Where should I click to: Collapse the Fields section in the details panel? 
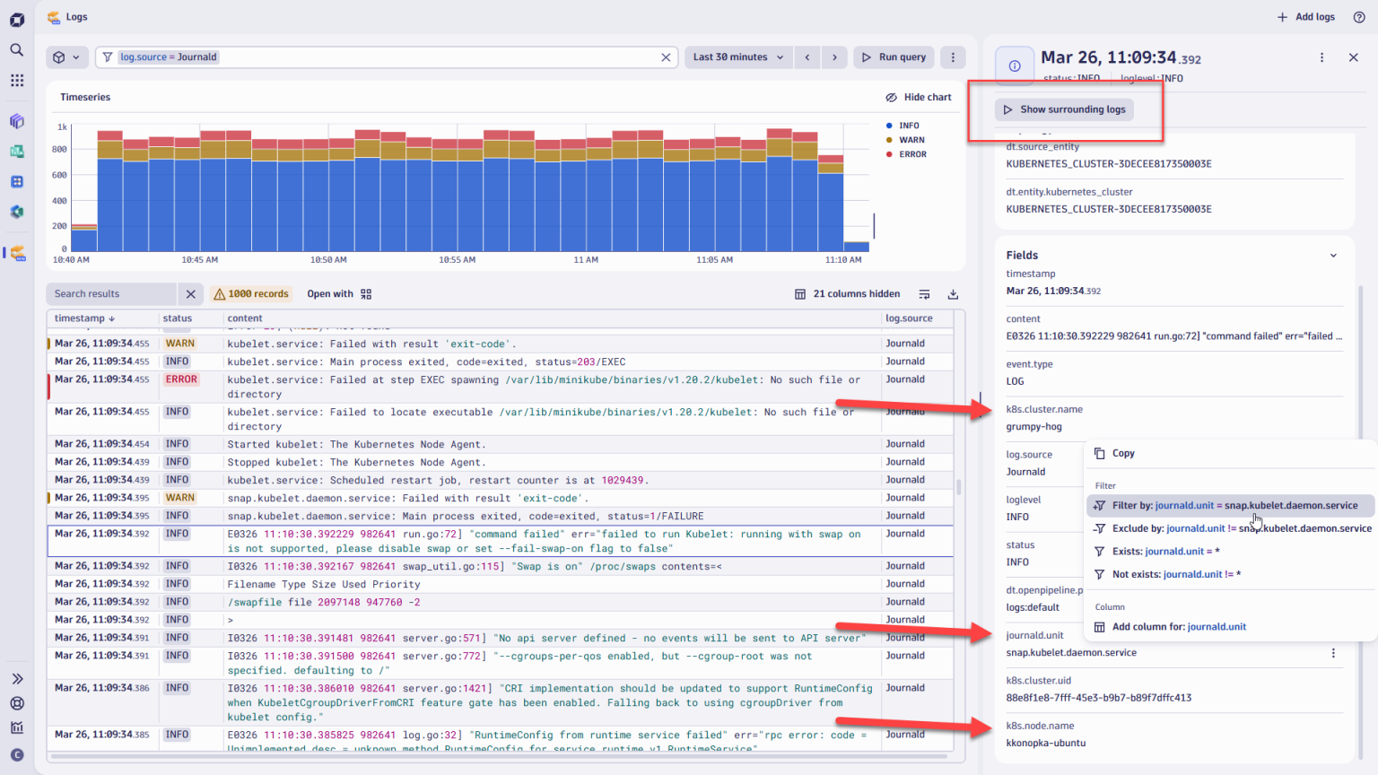[x=1333, y=255]
